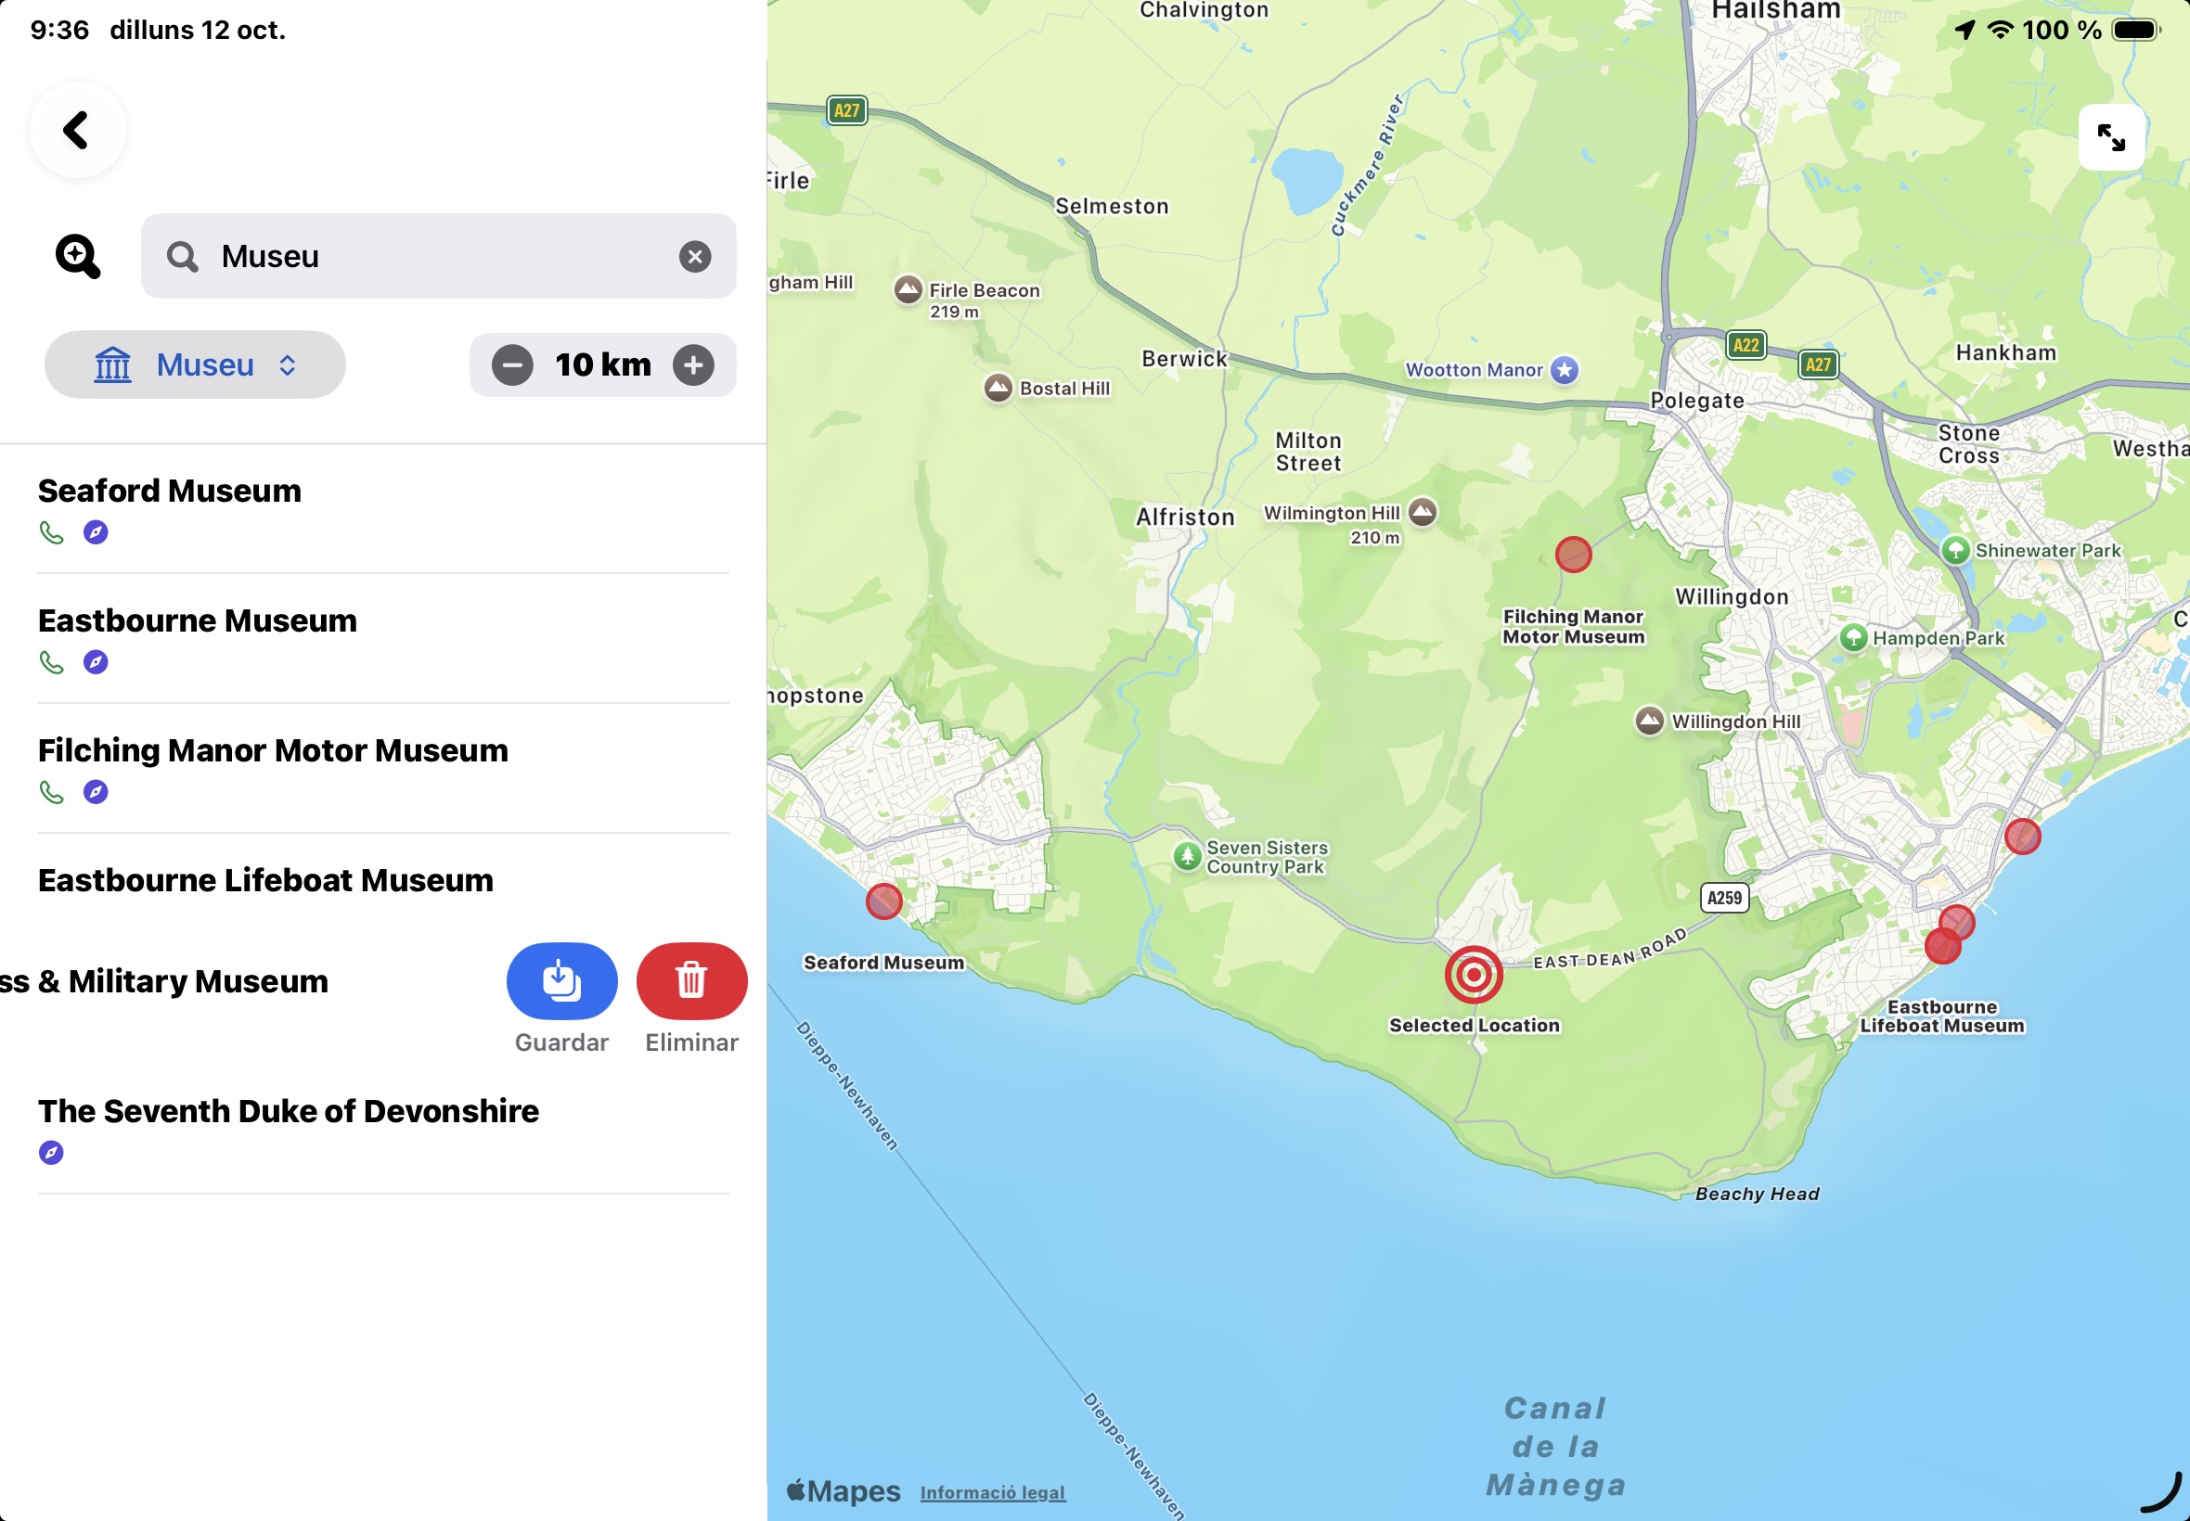Tap the magnifier plus search icon
The height and width of the screenshot is (1521, 2190).
(77, 256)
